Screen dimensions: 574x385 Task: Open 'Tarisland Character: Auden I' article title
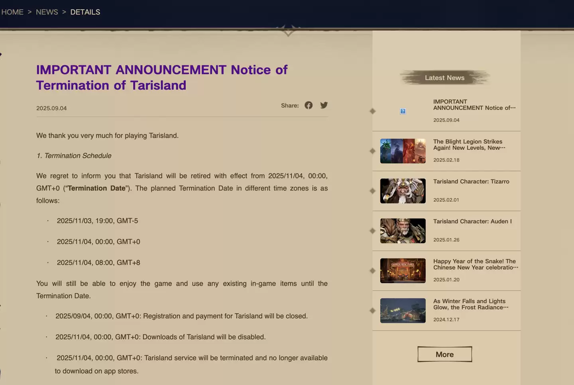[x=472, y=221]
